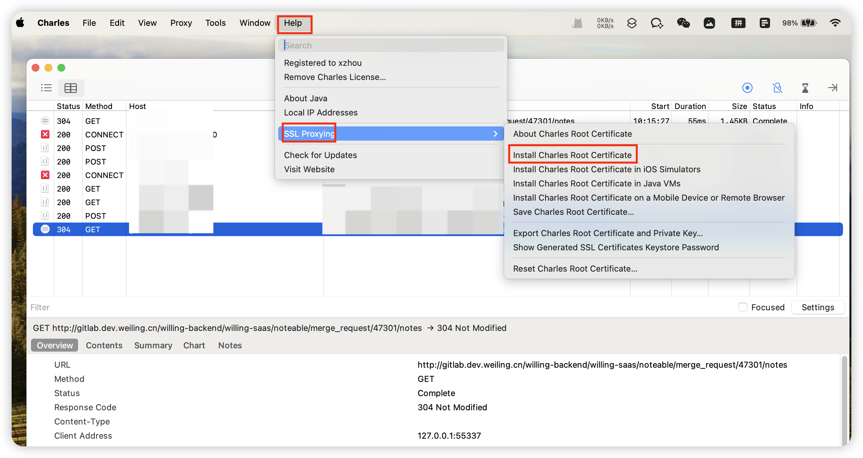Click the image app menu bar icon

pos(709,23)
